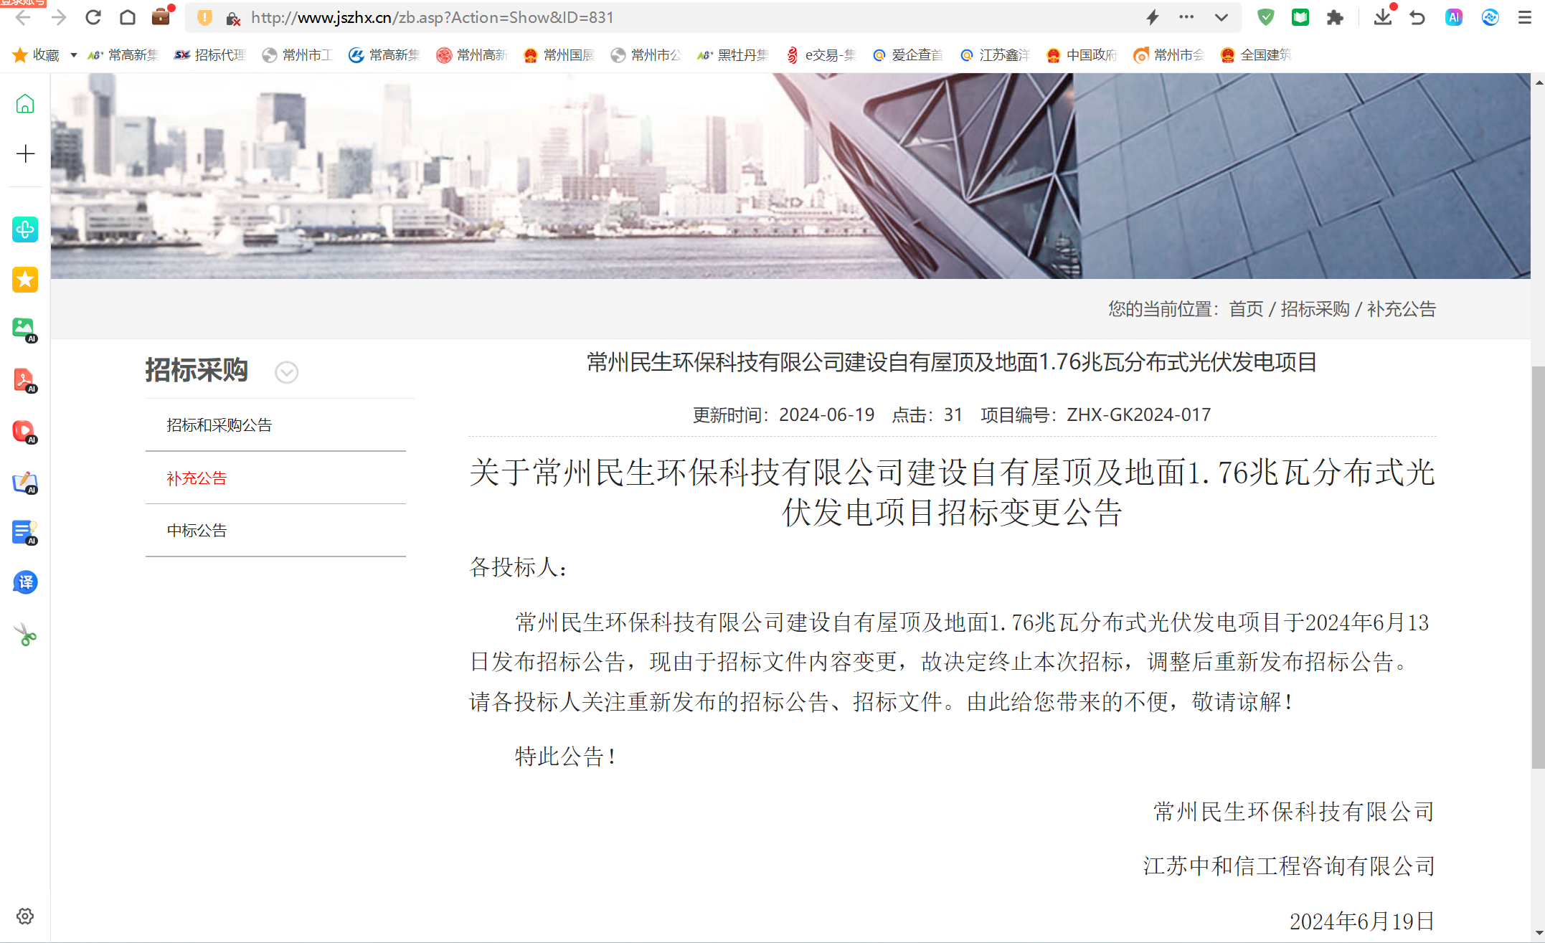
Task: Open the 招标和采购公告 menu item
Action: pyautogui.click(x=219, y=425)
